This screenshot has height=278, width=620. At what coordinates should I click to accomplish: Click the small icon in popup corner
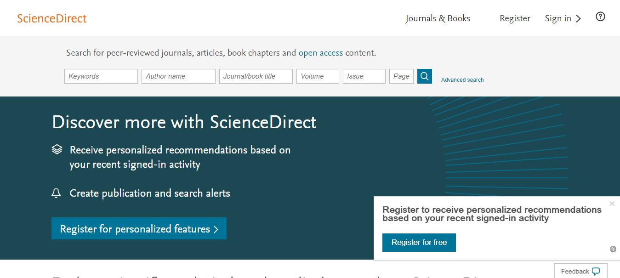pyautogui.click(x=613, y=249)
